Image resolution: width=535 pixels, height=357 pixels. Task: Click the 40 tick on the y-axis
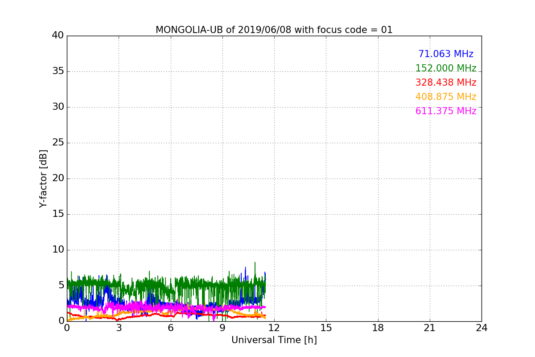pyautogui.click(x=58, y=36)
